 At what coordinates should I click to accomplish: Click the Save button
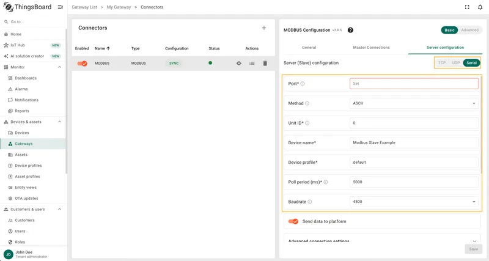pos(473,249)
